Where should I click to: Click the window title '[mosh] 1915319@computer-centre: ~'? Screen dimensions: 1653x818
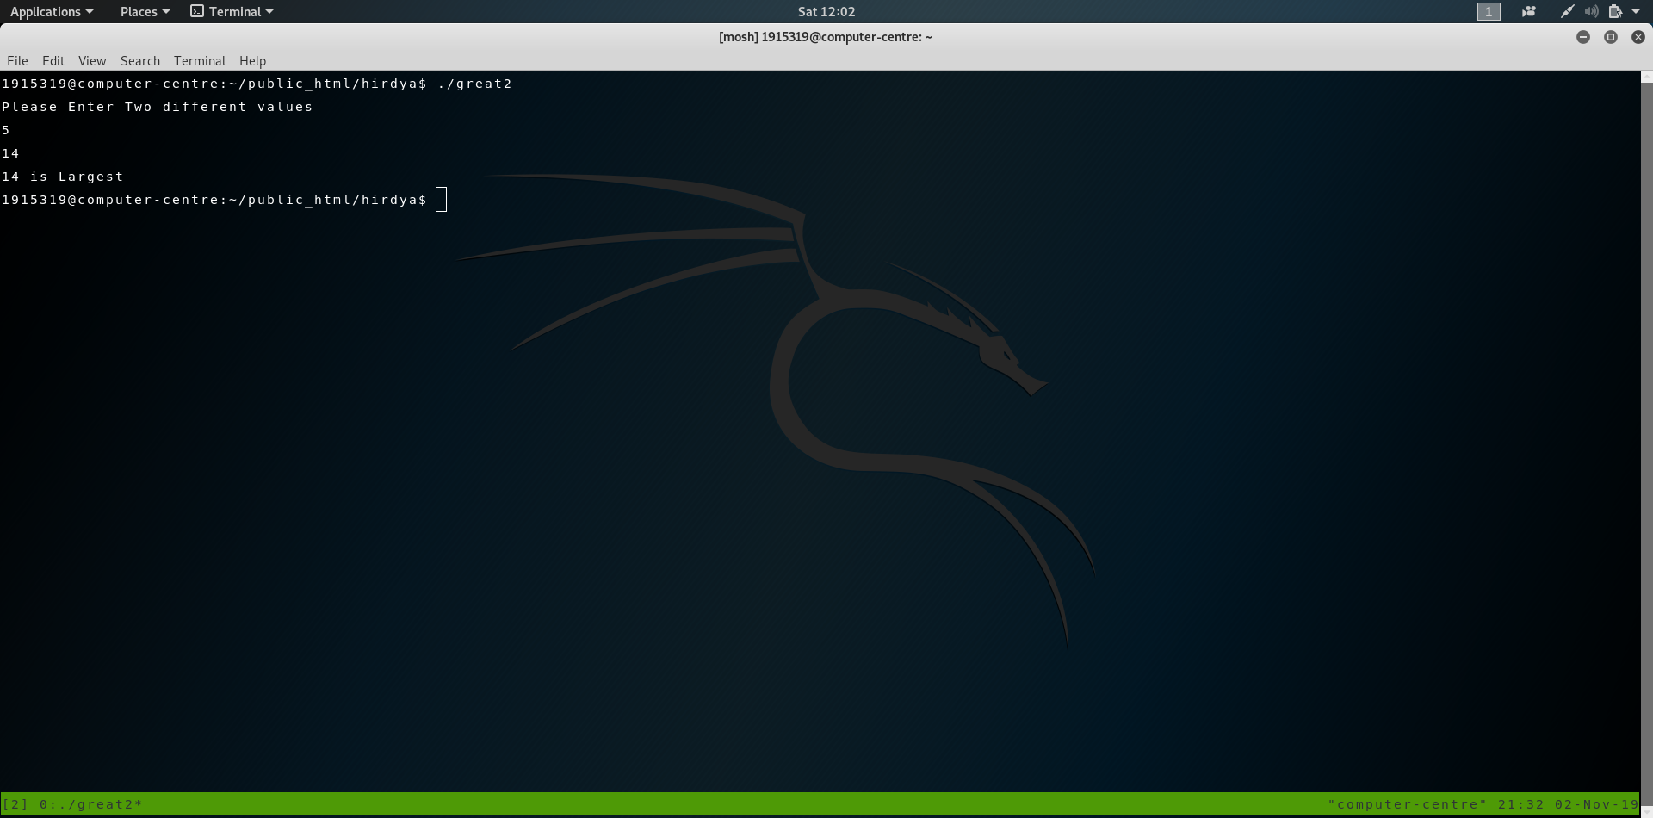(826, 37)
